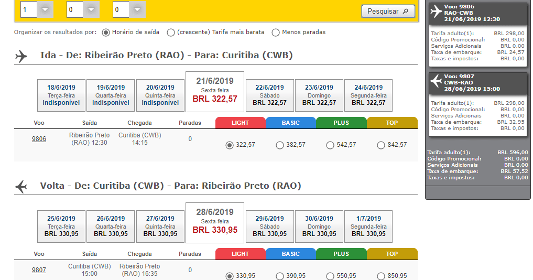
Task: Choose the 22/6/2019 Sábado outbound date tab
Action: [269, 95]
